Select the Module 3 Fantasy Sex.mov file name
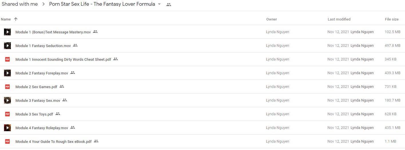Image resolution: width=405 pixels, height=150 pixels. tap(38, 100)
